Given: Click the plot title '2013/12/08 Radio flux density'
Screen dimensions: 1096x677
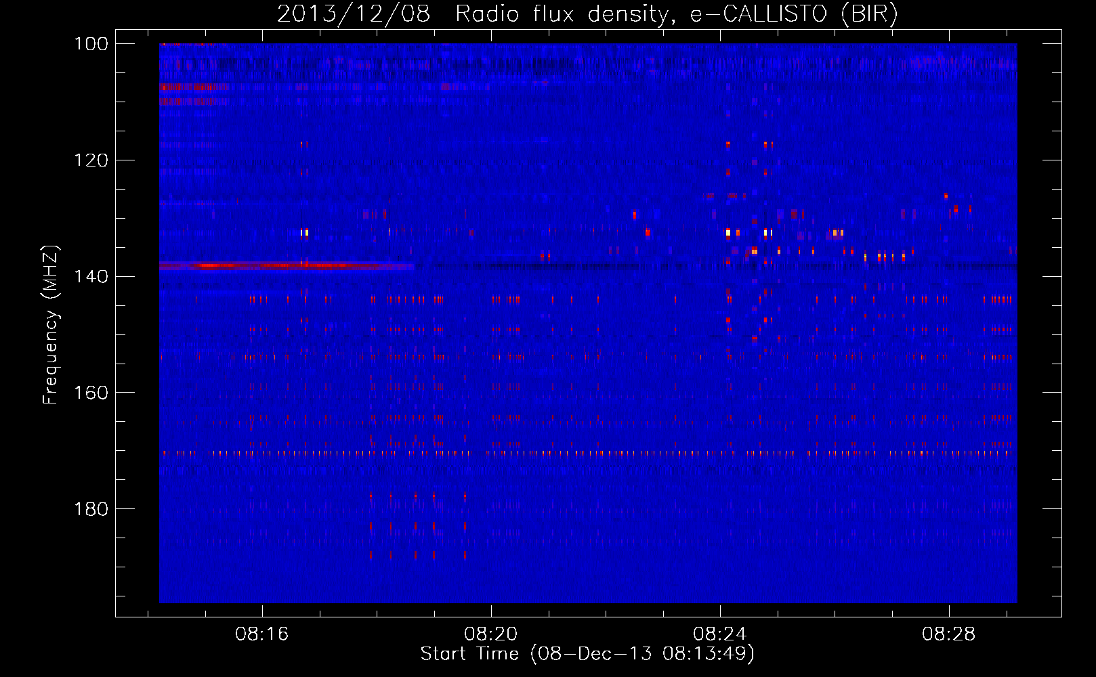Looking at the screenshot, I should tap(587, 14).
